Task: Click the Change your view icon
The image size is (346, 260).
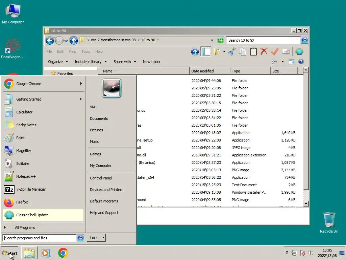Action: pyautogui.click(x=274, y=62)
